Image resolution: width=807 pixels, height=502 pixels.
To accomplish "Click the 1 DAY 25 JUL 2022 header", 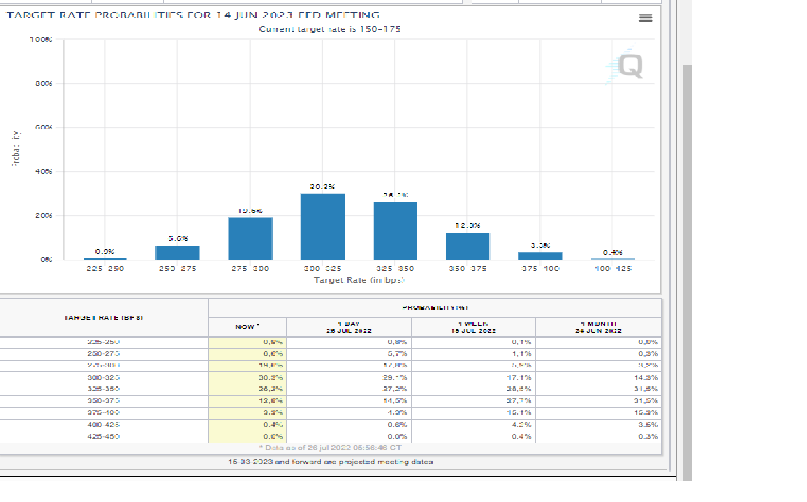I will (x=349, y=327).
